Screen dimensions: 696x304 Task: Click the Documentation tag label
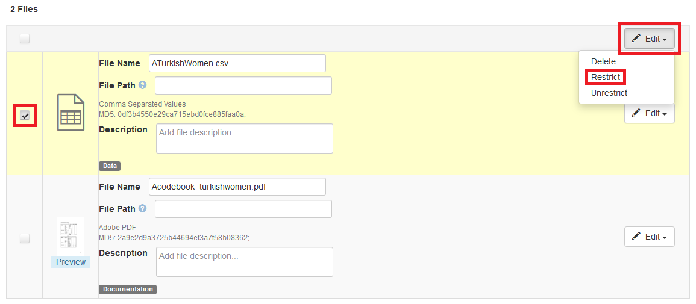tap(128, 290)
